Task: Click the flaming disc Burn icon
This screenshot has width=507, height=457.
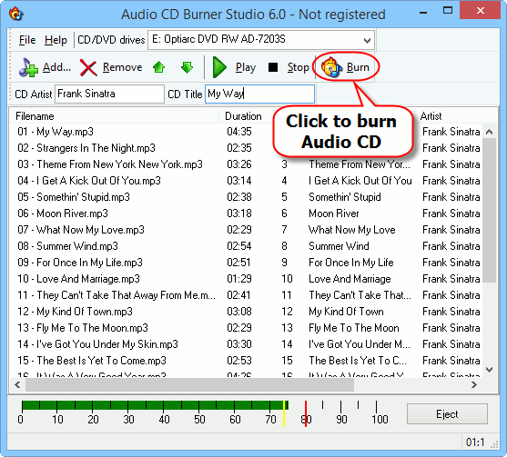Action: (331, 67)
